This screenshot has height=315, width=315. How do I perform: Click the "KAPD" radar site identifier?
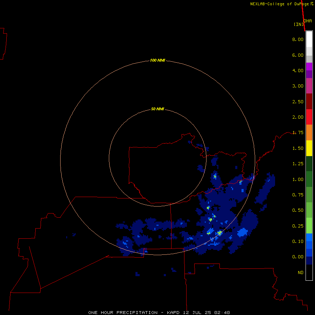[x=173, y=313]
